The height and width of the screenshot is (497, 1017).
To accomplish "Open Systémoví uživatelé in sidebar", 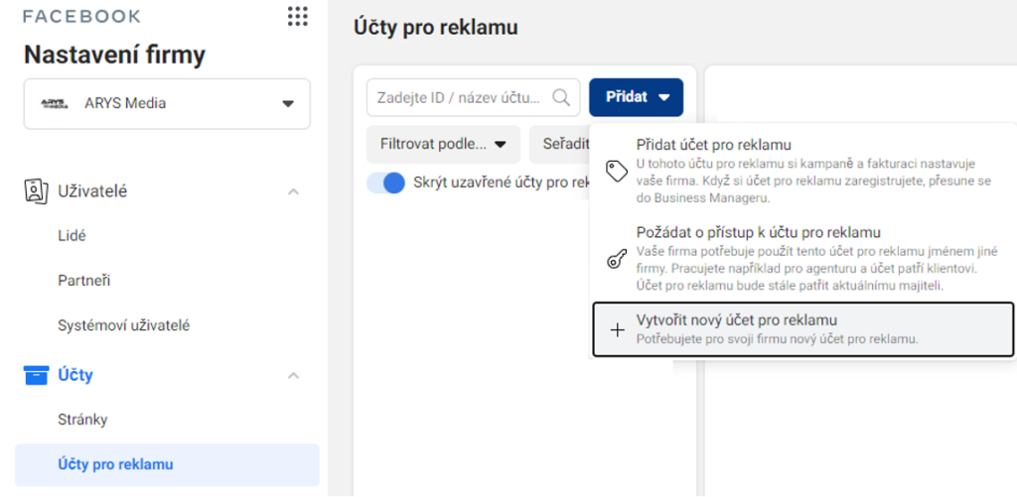I will coord(124,326).
